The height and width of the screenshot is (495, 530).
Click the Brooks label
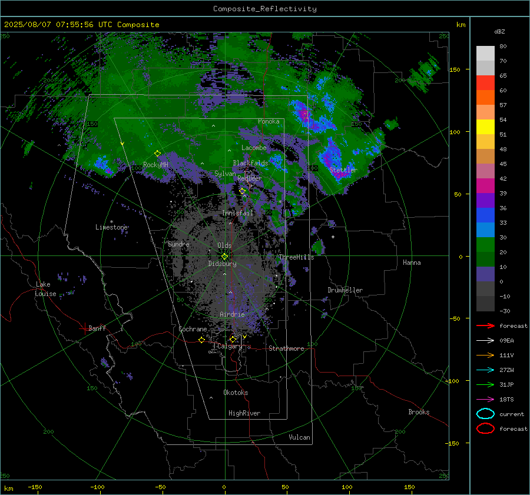click(419, 412)
